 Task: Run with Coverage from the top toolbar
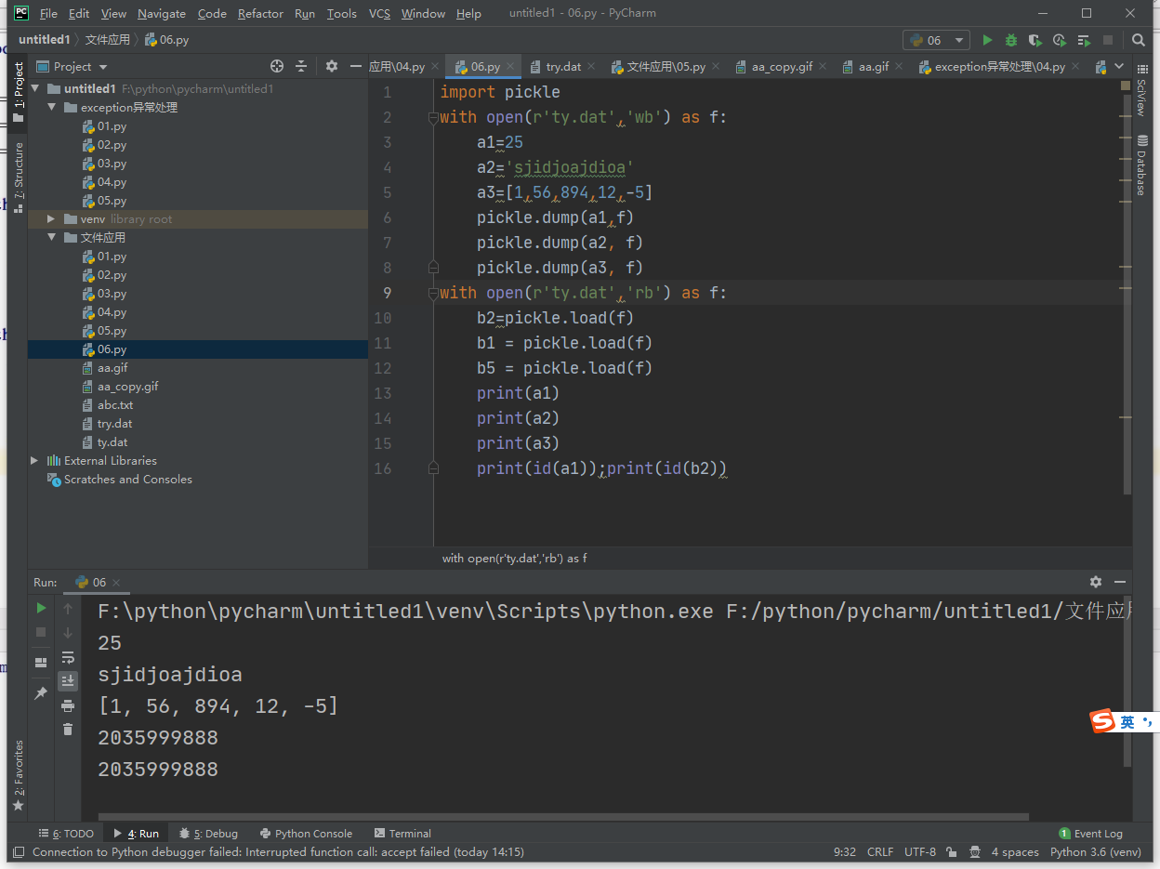coord(1035,40)
